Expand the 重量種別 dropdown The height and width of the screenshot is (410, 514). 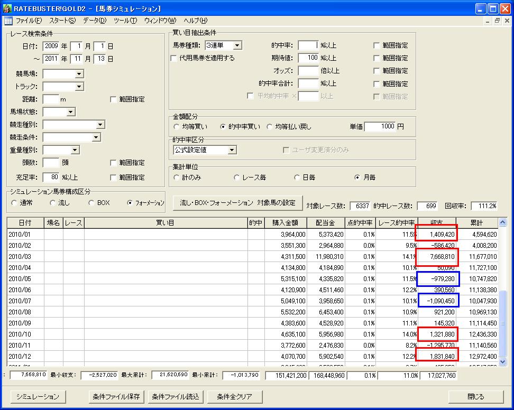coord(75,150)
